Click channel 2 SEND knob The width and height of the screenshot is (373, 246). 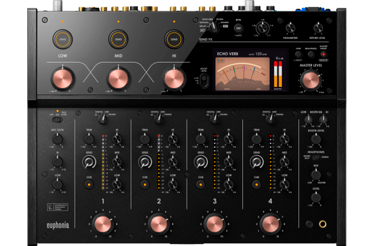(145, 162)
